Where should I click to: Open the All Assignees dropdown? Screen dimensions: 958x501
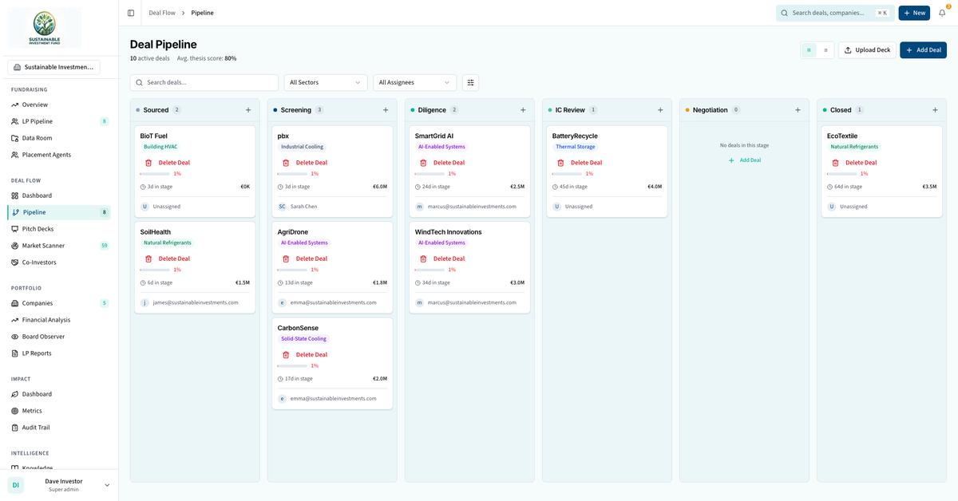414,82
